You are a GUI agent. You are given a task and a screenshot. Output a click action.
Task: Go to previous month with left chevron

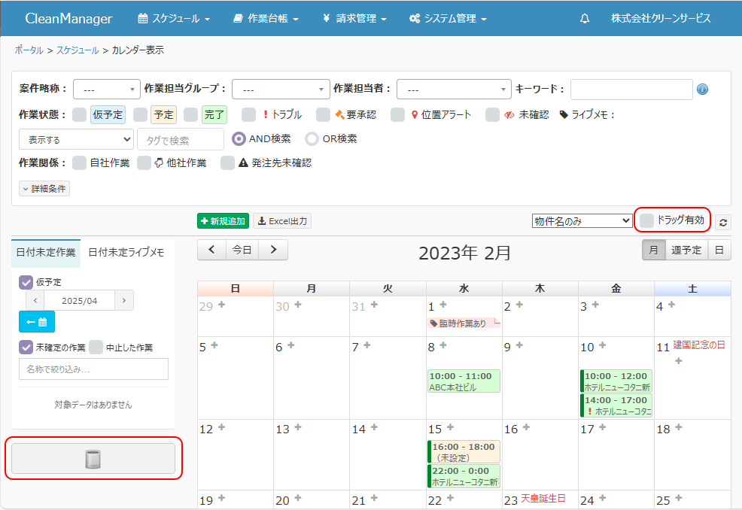coord(211,250)
